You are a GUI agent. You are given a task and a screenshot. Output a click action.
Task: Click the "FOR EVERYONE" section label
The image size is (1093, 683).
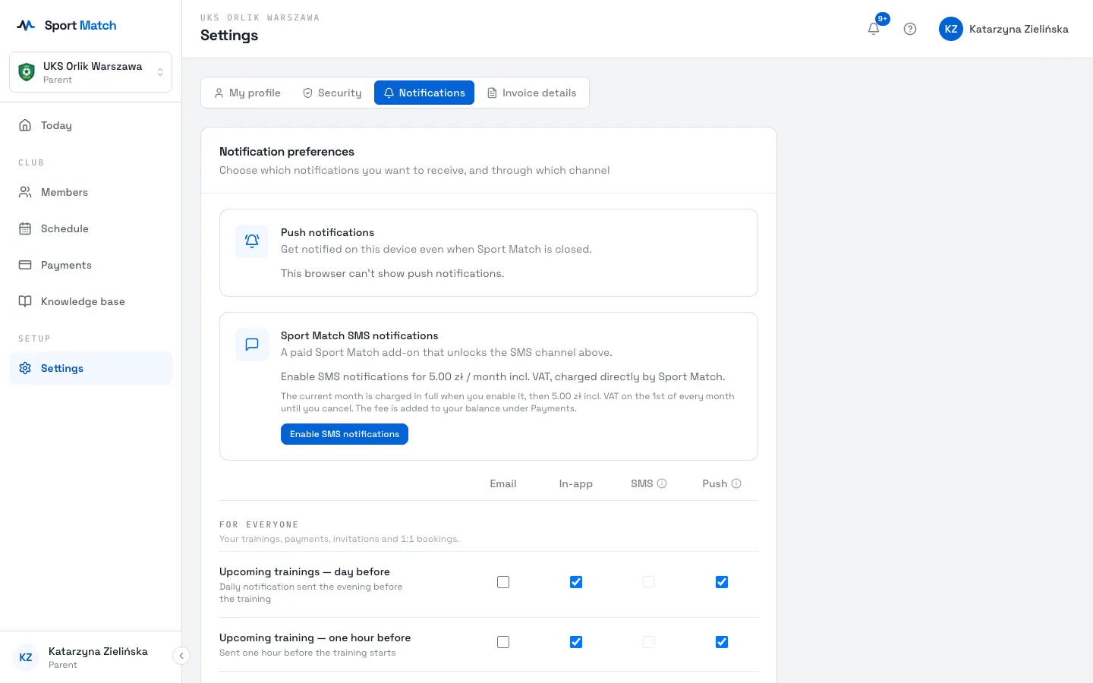tap(259, 524)
